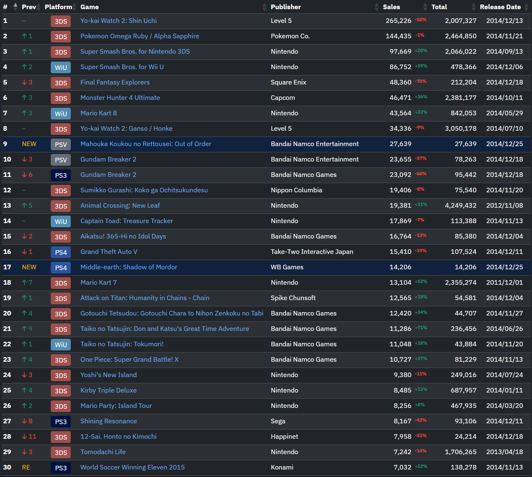Screen dimensions: 532x477
Task: Click the WiU badge for Taiko no Tatsujin: Tokumori!
Action: coord(61,345)
